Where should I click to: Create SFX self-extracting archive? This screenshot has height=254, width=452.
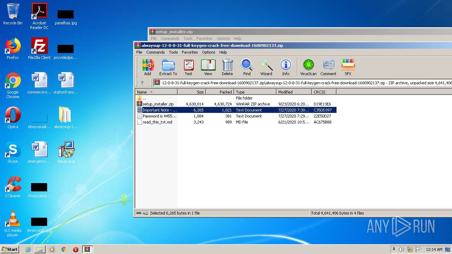click(348, 67)
